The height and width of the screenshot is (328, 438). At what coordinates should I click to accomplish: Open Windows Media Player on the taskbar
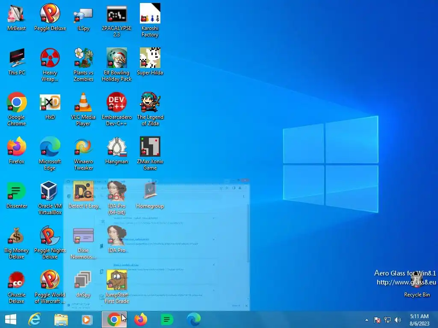[87, 319]
